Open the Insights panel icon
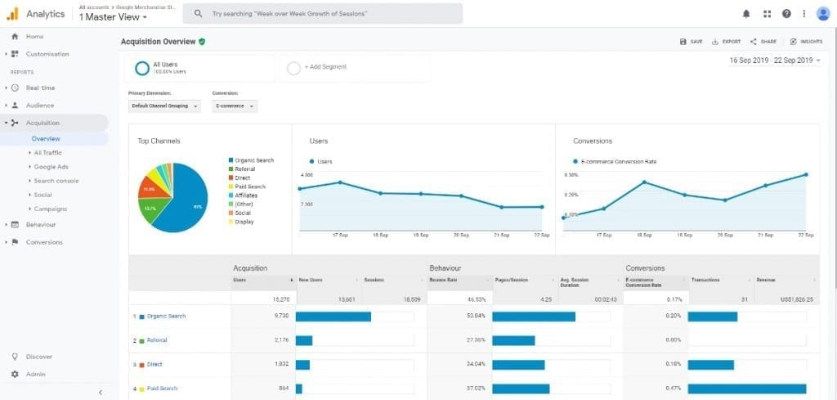837x400 pixels. coord(793,42)
